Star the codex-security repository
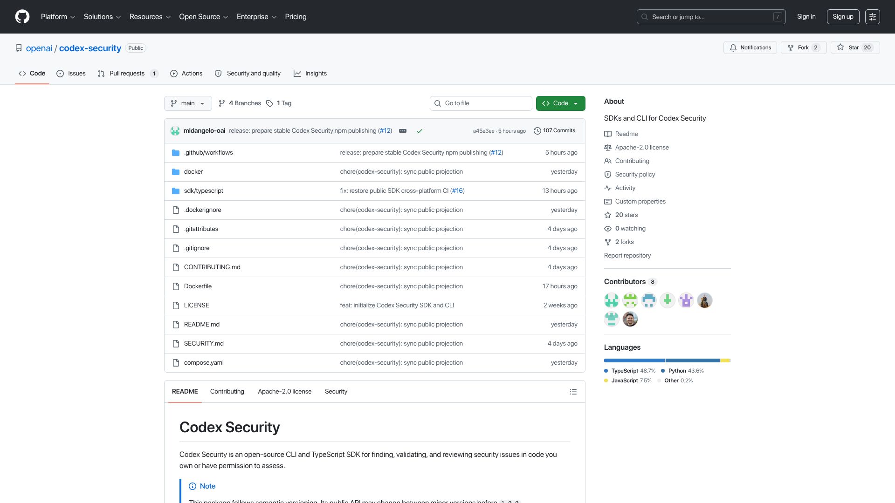 point(855,48)
